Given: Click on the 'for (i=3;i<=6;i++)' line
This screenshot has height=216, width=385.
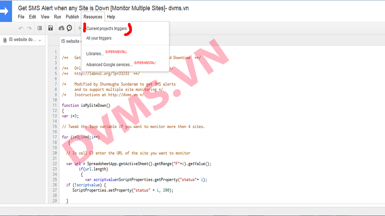Looking at the screenshot, I should tap(81, 137).
